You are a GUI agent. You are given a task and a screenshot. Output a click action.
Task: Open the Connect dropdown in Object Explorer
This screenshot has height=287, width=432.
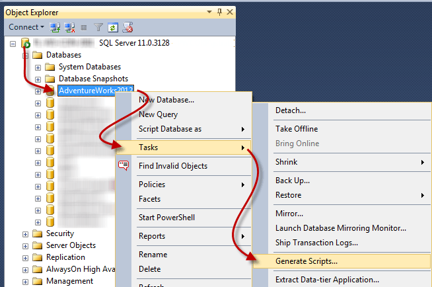click(x=26, y=27)
